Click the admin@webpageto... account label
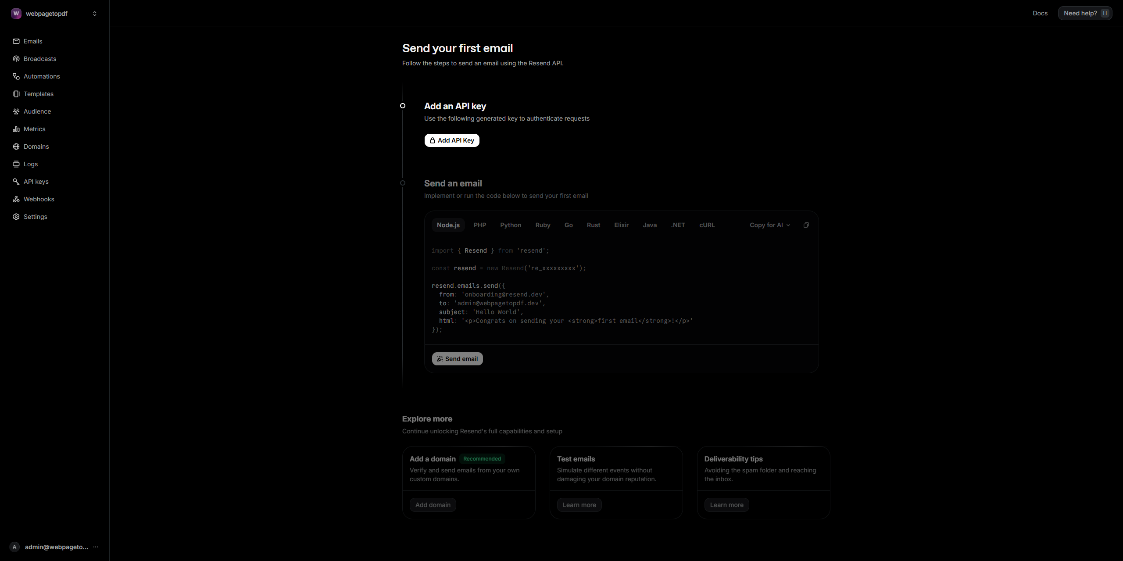 [x=57, y=547]
